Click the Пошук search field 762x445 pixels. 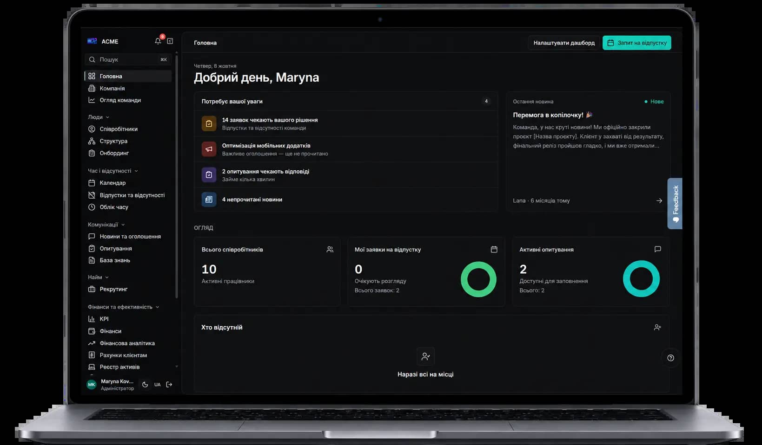pos(128,59)
